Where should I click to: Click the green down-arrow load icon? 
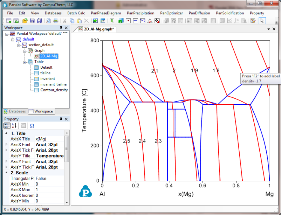pyautogui.click(x=112, y=21)
